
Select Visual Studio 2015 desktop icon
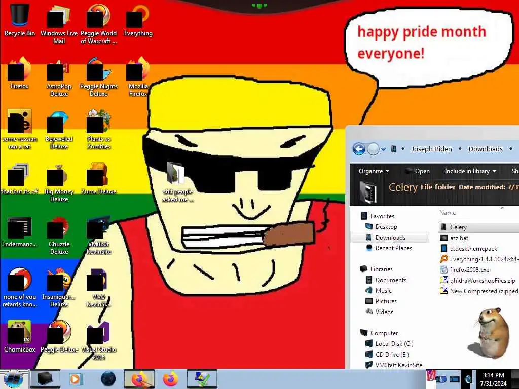[99, 340]
